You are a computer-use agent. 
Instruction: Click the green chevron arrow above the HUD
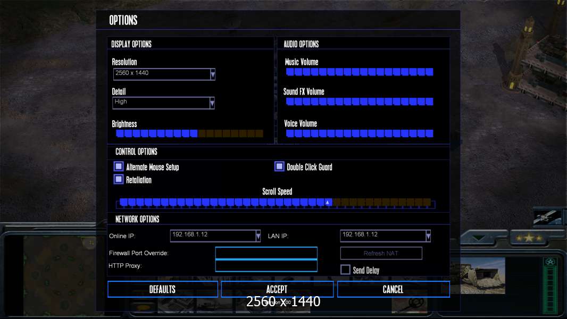coord(479,238)
